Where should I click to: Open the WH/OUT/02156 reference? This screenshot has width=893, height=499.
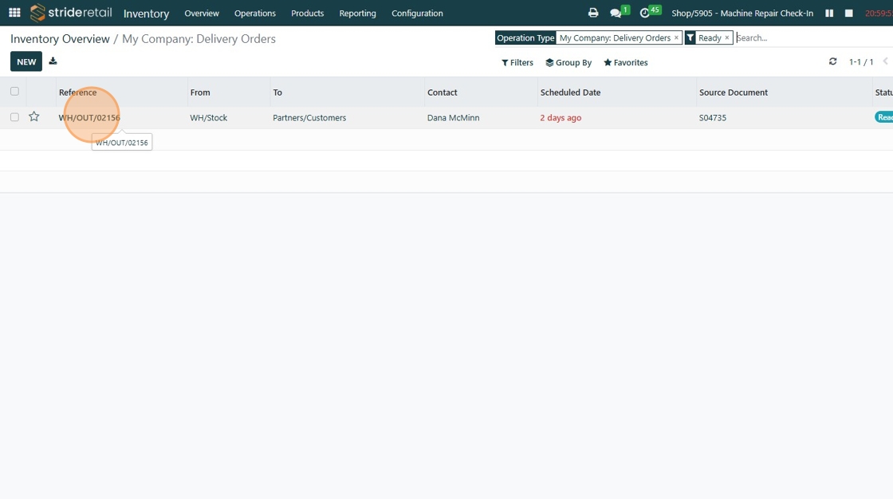pos(89,117)
